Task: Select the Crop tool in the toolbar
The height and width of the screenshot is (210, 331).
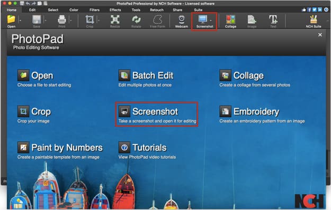Action: click(90, 20)
